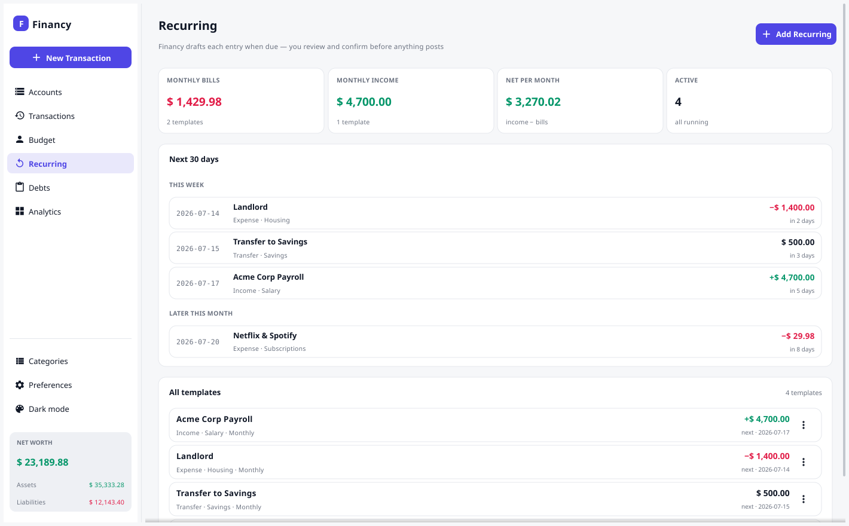Open Landlord template three-dot menu
This screenshot has height=526, width=849.
[x=804, y=462]
